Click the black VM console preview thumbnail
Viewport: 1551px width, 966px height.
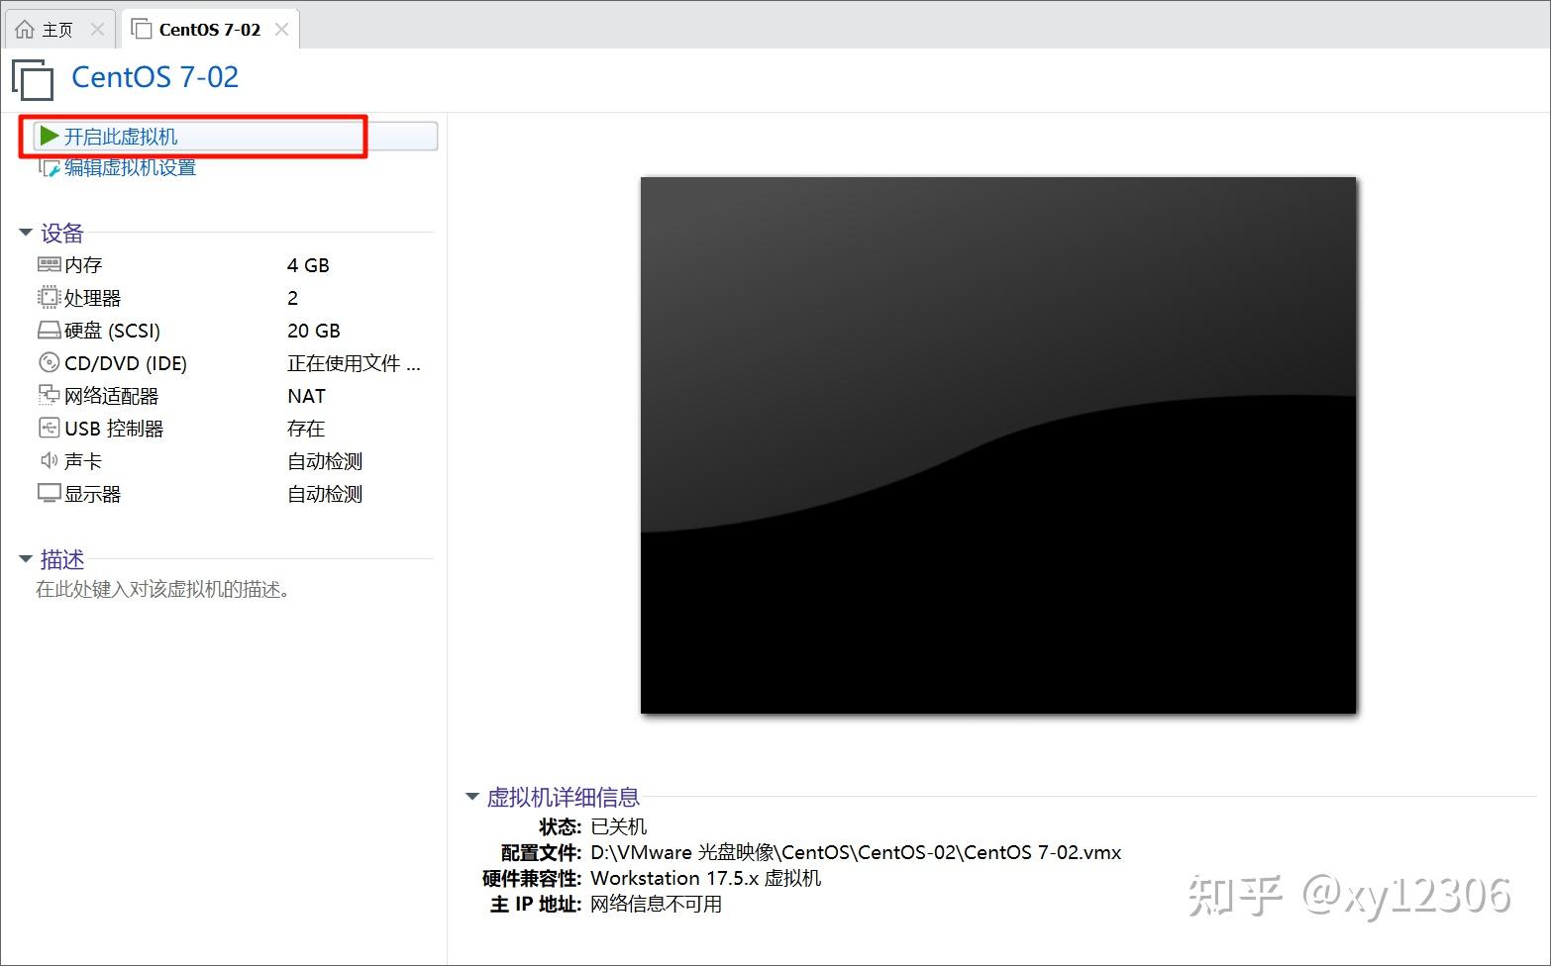tap(997, 443)
